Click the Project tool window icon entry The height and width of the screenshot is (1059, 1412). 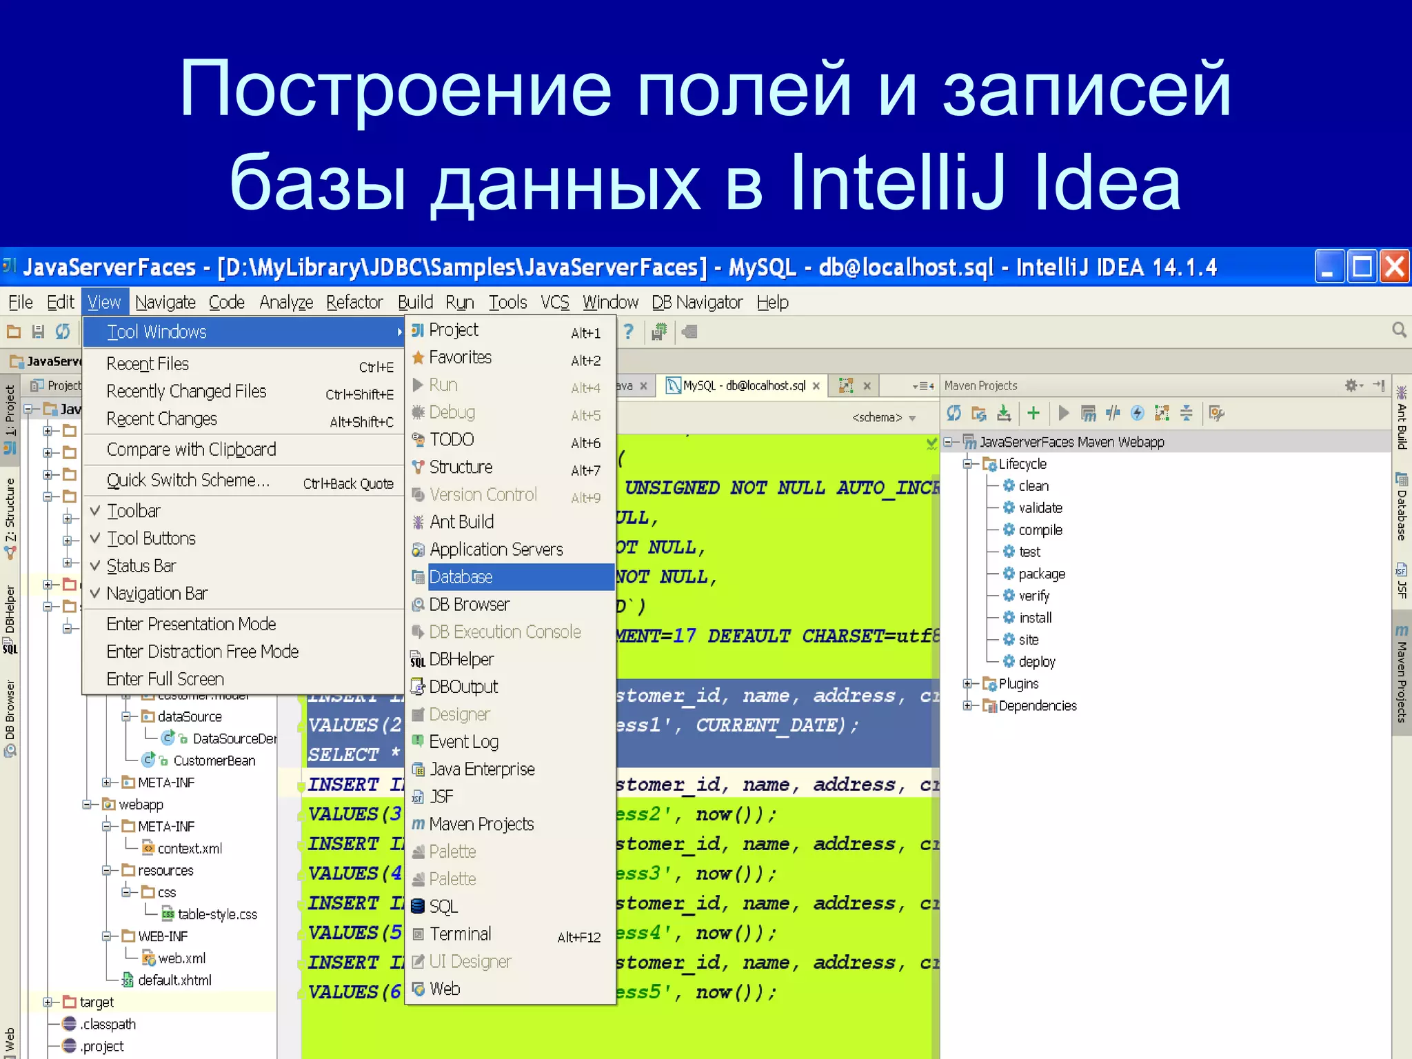pyautogui.click(x=418, y=330)
